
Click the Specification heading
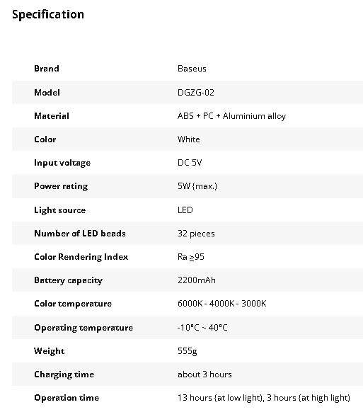pyautogui.click(x=48, y=15)
